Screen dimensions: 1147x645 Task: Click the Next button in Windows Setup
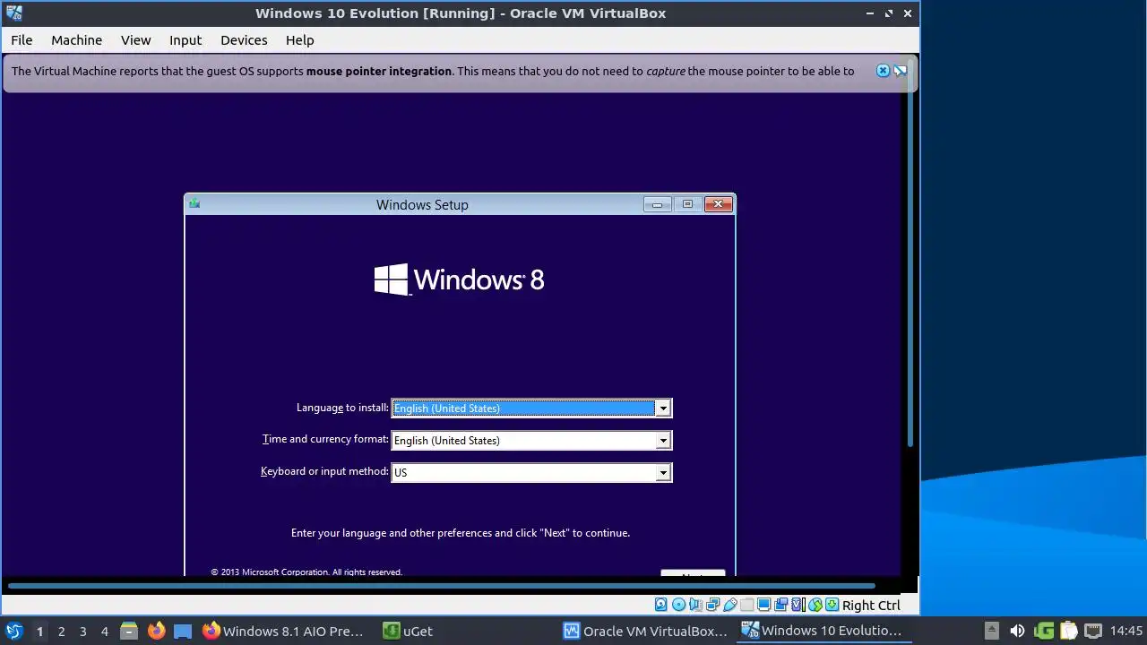coord(693,573)
